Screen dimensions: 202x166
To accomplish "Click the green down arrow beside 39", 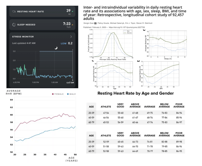I will [x=73, y=11].
